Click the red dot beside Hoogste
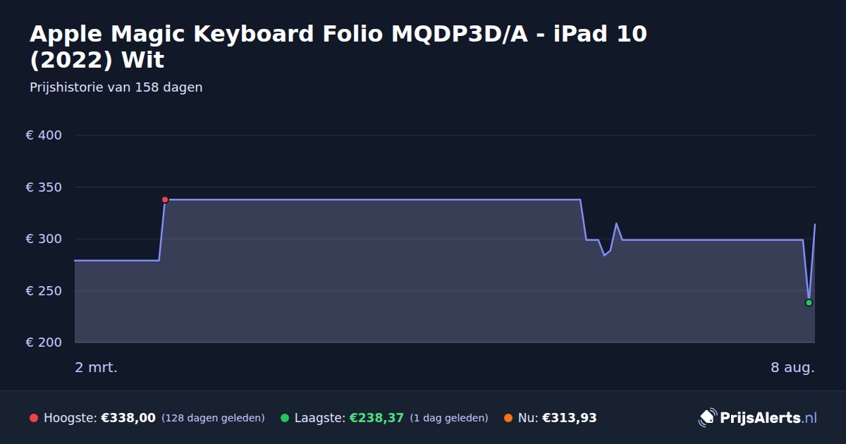 click(34, 418)
